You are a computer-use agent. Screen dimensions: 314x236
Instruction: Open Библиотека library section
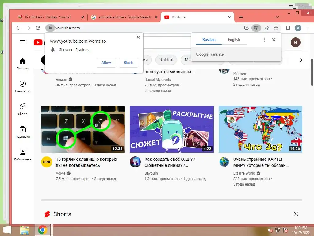point(23,155)
